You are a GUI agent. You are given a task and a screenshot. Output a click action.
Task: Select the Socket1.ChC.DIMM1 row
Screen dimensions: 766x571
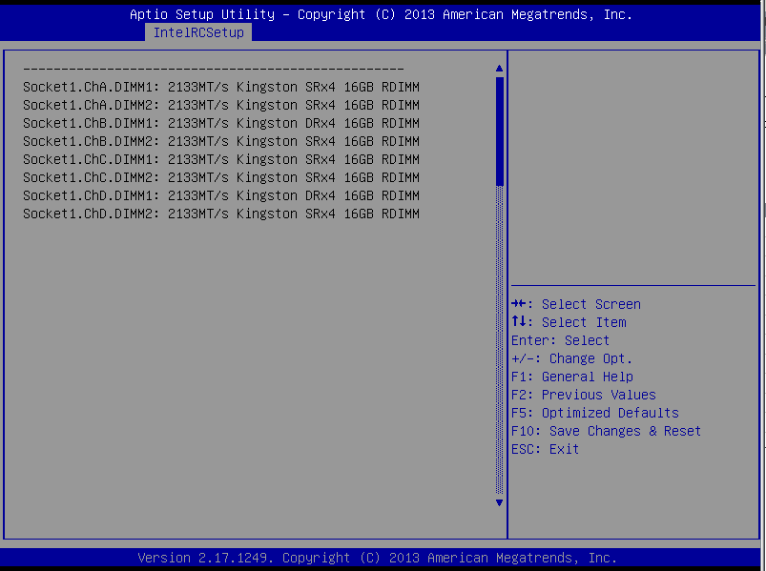tap(220, 159)
